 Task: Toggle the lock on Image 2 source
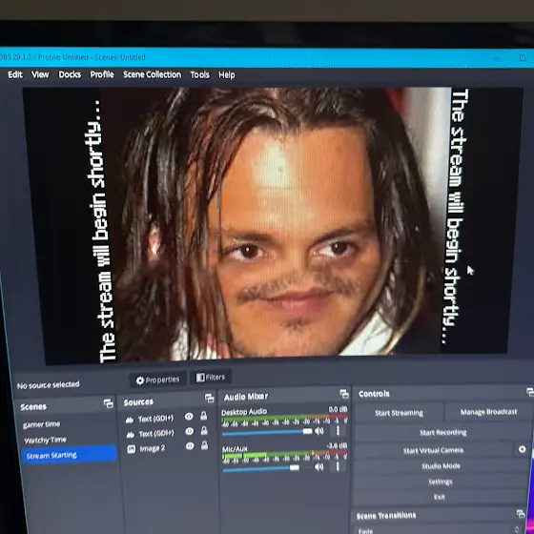(x=204, y=445)
